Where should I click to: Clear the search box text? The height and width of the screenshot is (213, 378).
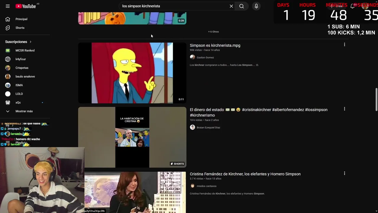pyautogui.click(x=231, y=6)
